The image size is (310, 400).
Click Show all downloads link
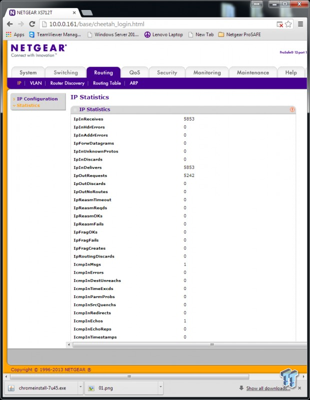point(268,388)
